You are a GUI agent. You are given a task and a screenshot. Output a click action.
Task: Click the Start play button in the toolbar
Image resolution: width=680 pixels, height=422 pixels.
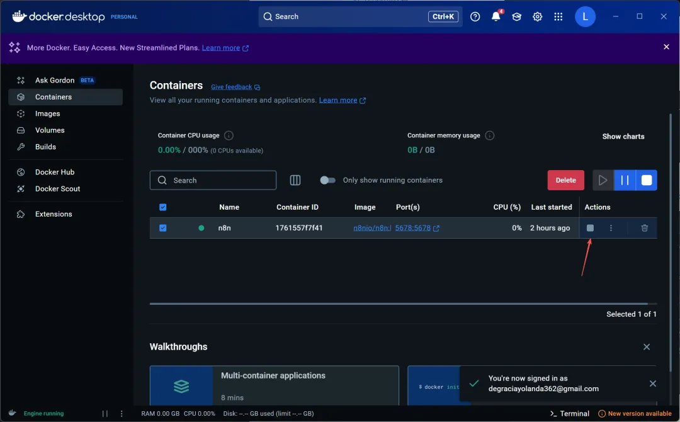point(603,180)
